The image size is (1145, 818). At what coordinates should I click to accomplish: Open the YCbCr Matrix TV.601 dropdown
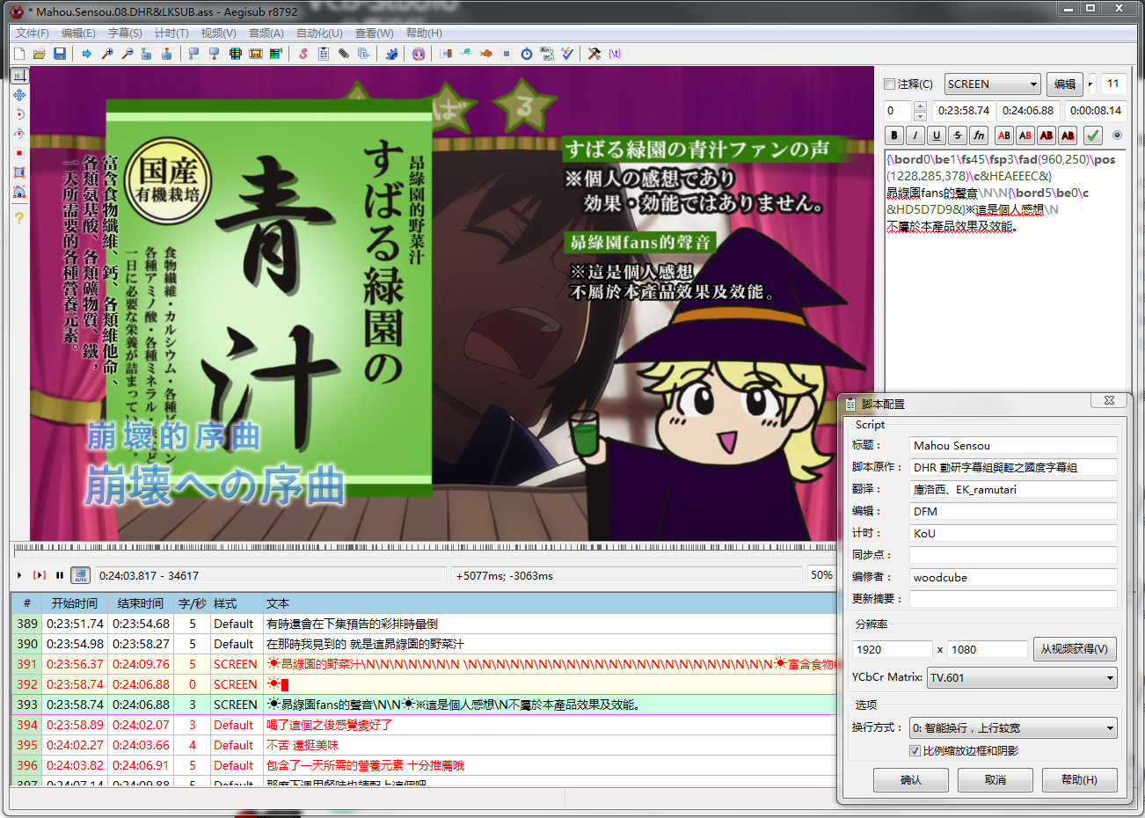coord(1023,677)
